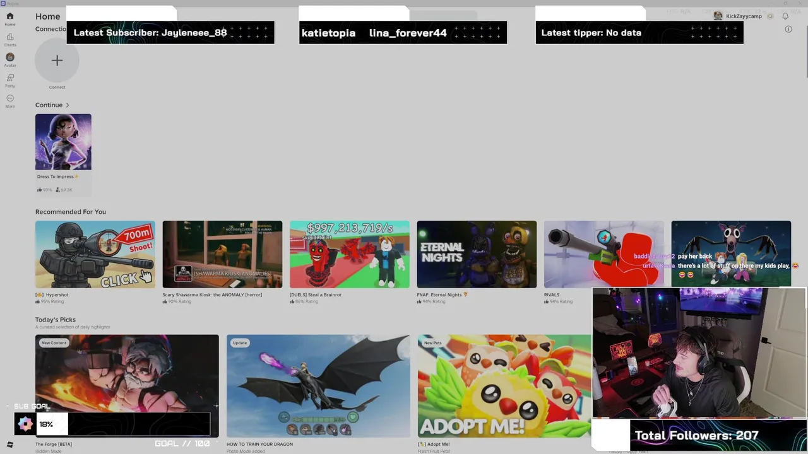Open the Hypershot game thumbnail
Screen dimensions: 808x454
(x=95, y=254)
